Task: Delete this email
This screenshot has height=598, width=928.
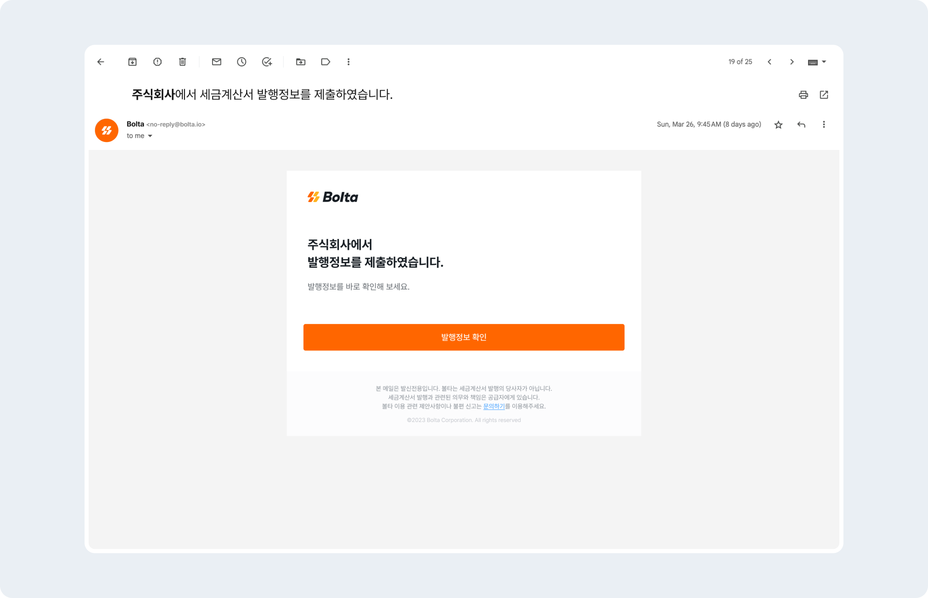Action: [x=183, y=62]
